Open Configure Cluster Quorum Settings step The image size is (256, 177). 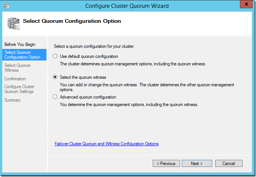point(19,89)
